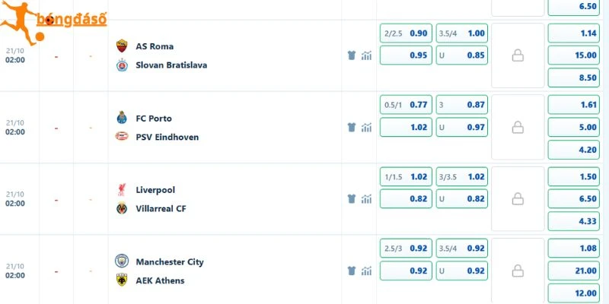Select under odds 0.97 for Porto match
This screenshot has width=609, height=304.
click(462, 127)
